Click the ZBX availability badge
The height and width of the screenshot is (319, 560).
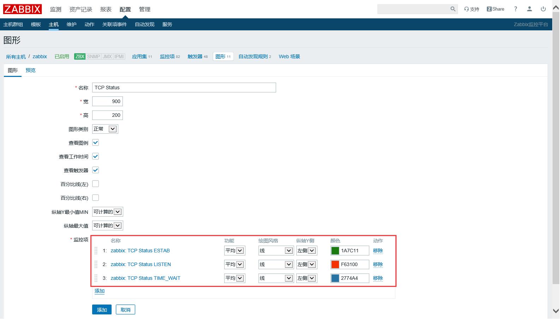(80, 56)
